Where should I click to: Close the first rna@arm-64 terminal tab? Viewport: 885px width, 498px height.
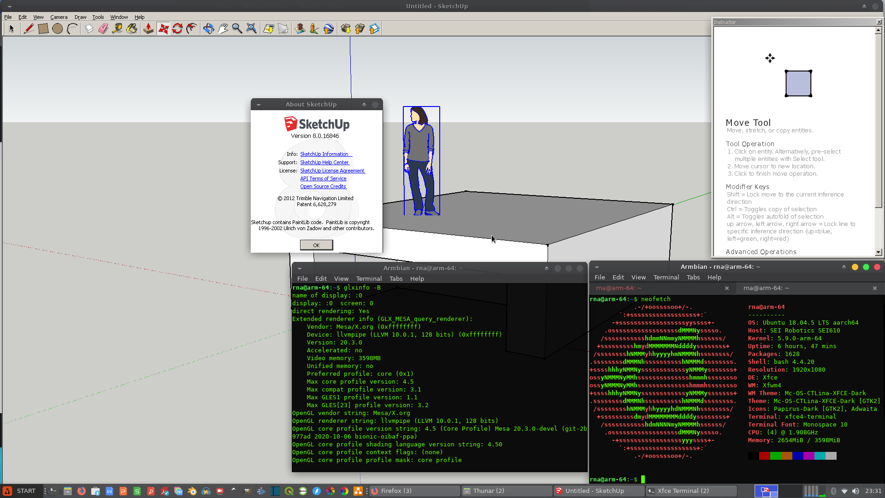point(727,288)
